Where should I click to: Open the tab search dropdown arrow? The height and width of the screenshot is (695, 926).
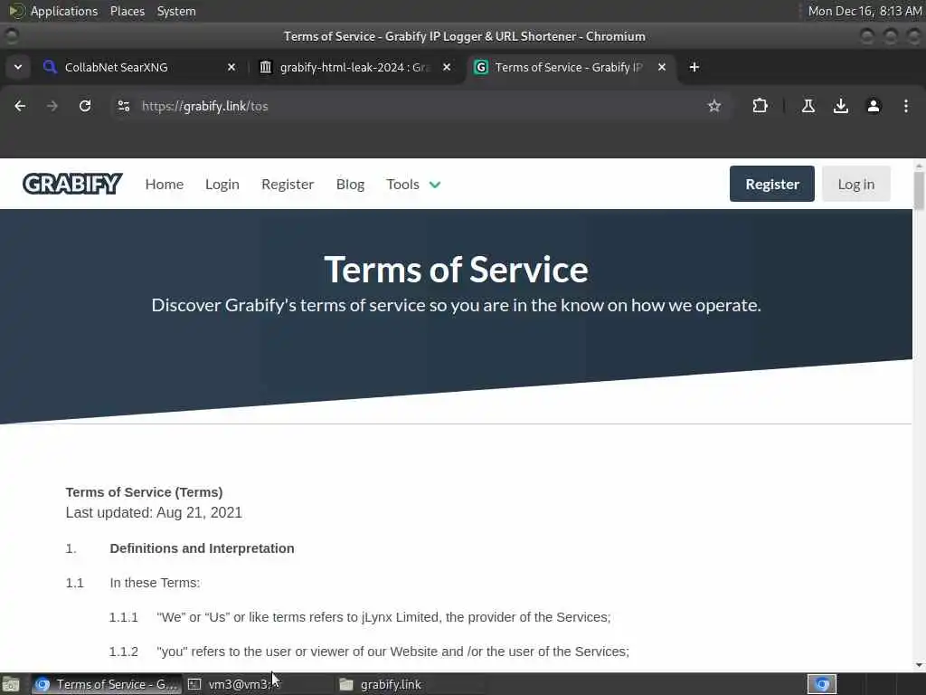18,67
